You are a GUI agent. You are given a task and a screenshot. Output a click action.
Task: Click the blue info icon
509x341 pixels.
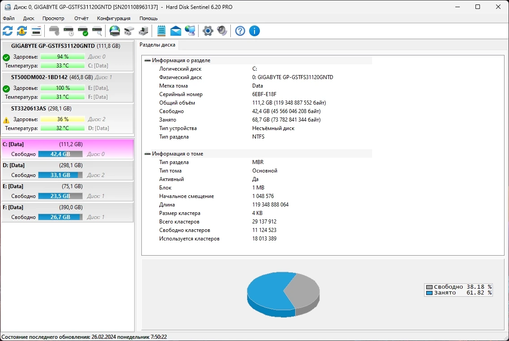(x=254, y=31)
